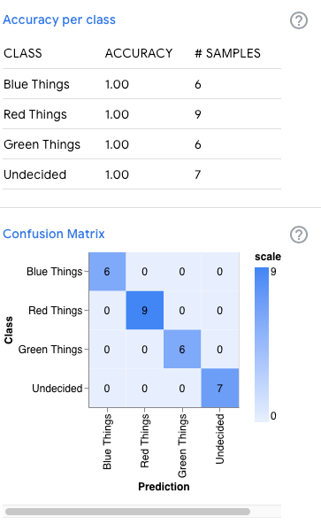
Task: Click the scale color gradient bar
Action: [x=262, y=344]
